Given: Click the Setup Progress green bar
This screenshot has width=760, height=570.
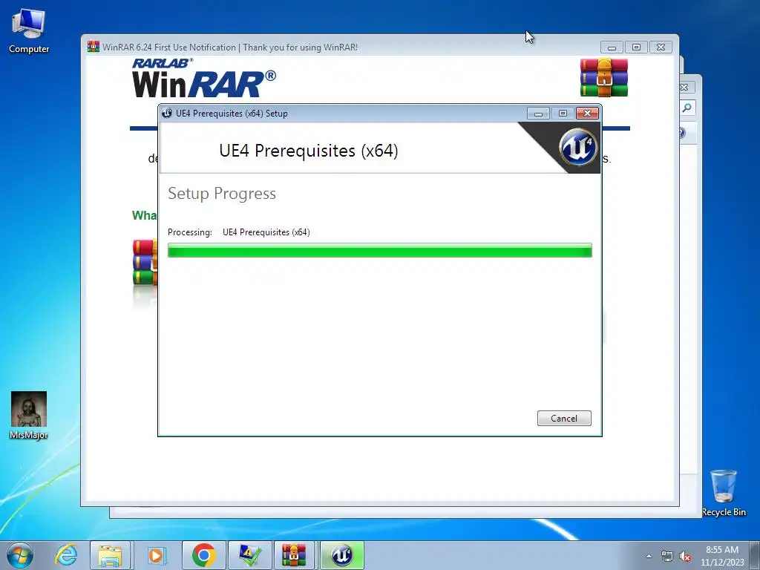Looking at the screenshot, I should pyautogui.click(x=379, y=250).
